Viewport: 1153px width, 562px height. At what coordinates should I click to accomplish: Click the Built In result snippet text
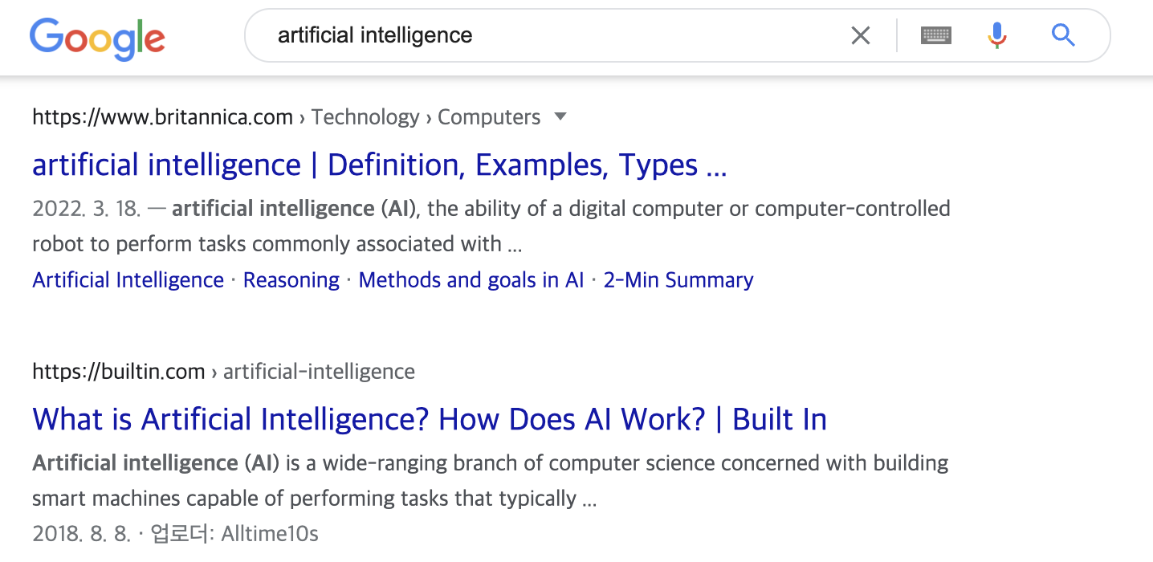pos(491,480)
